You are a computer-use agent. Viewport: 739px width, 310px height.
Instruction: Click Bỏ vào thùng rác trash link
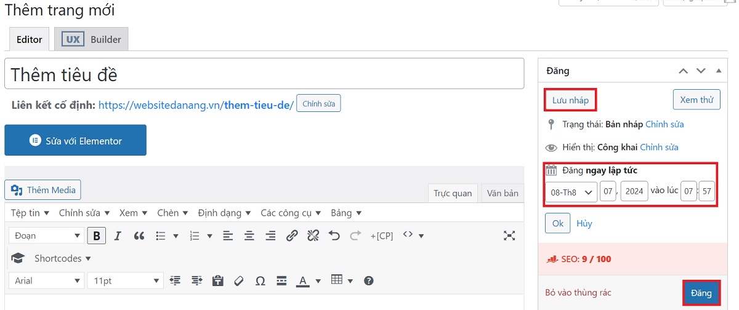[578, 293]
